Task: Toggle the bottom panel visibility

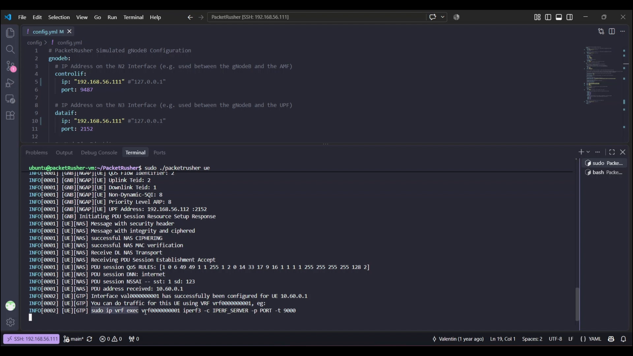Action: pos(559,17)
